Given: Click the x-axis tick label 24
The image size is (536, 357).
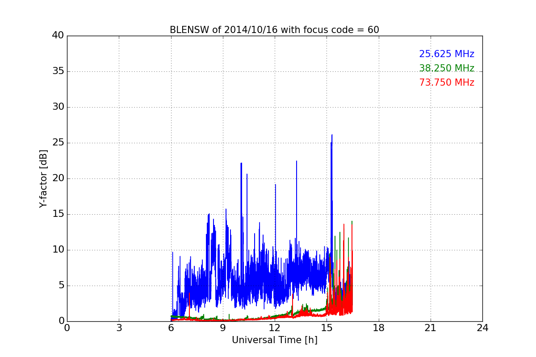Looking at the screenshot, I should (482, 328).
